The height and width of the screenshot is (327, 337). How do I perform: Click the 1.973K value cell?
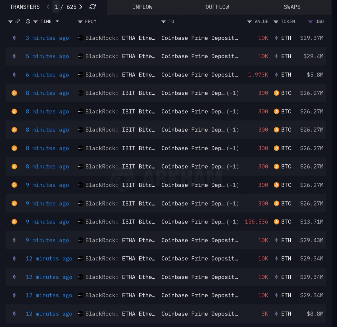pyautogui.click(x=258, y=75)
